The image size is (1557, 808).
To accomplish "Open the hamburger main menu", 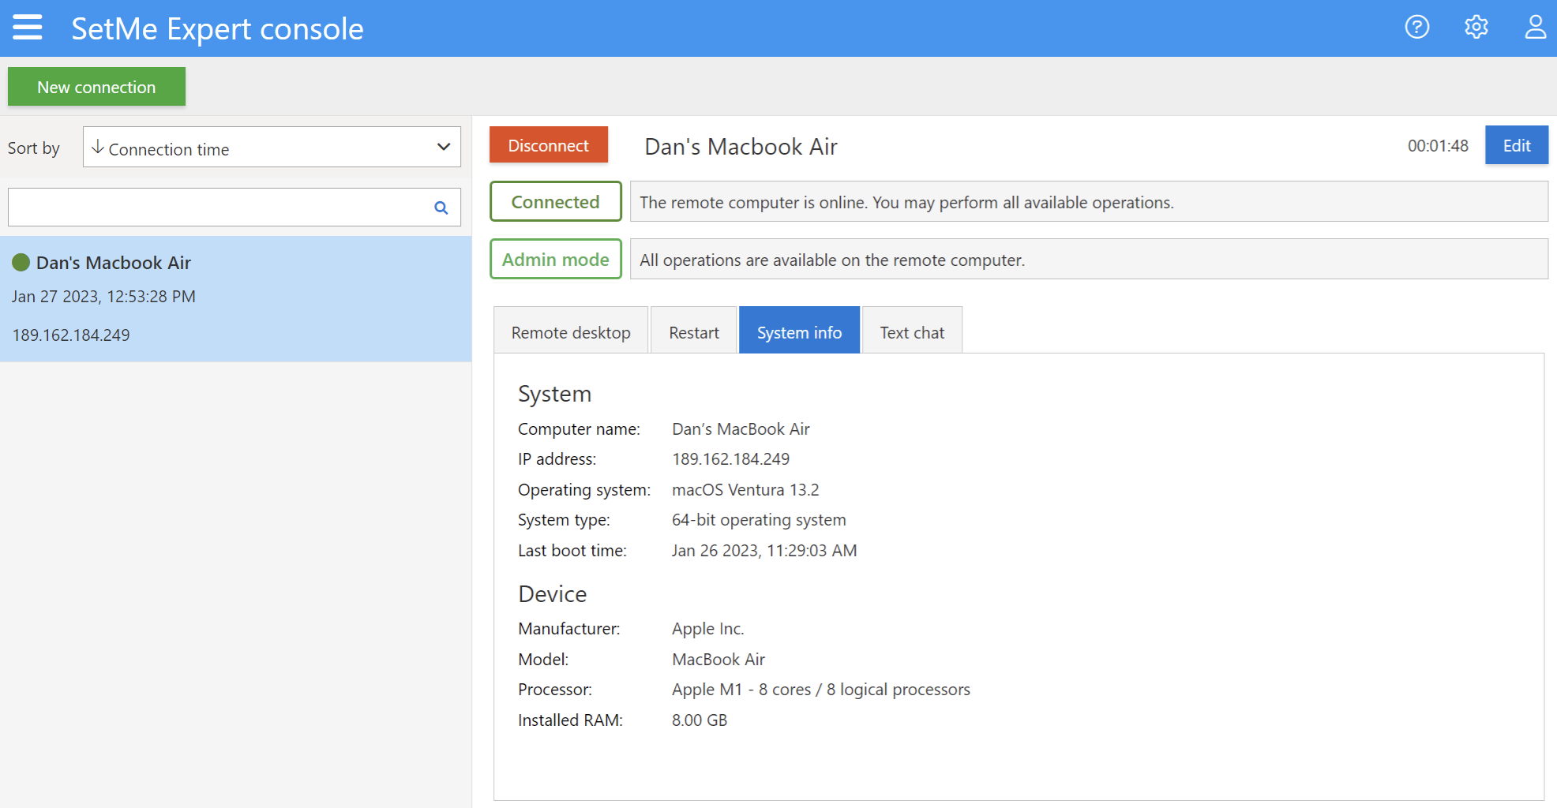I will [x=28, y=28].
